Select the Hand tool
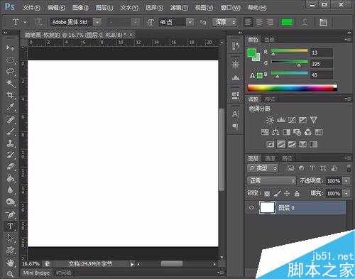 pos(10,263)
